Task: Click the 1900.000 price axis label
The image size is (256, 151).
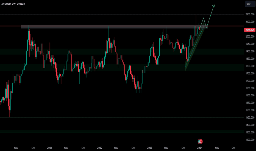Action: pyautogui.click(x=250, y=51)
